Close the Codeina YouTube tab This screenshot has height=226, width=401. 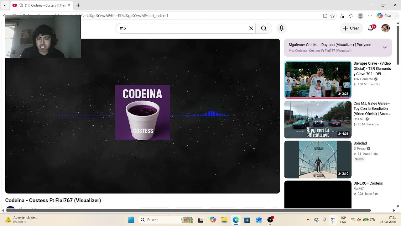coord(69,5)
